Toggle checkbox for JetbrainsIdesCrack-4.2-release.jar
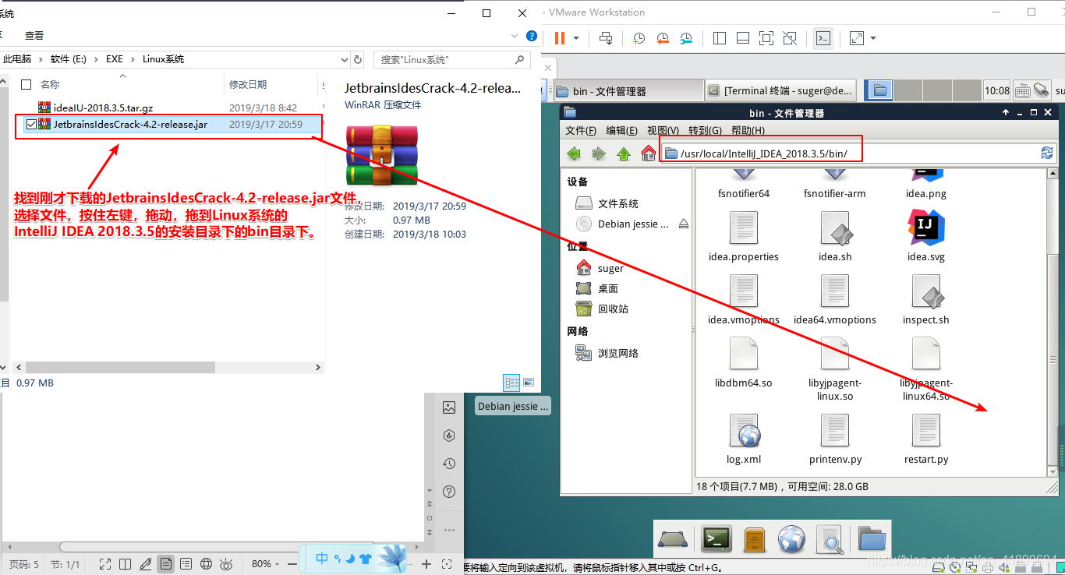 [x=31, y=124]
